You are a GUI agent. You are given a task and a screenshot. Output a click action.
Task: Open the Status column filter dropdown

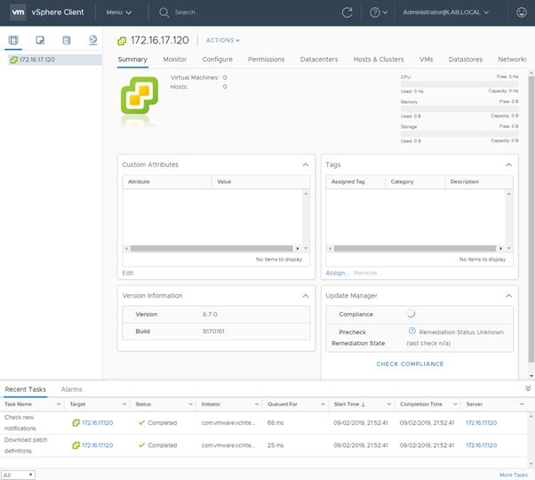[191, 404]
